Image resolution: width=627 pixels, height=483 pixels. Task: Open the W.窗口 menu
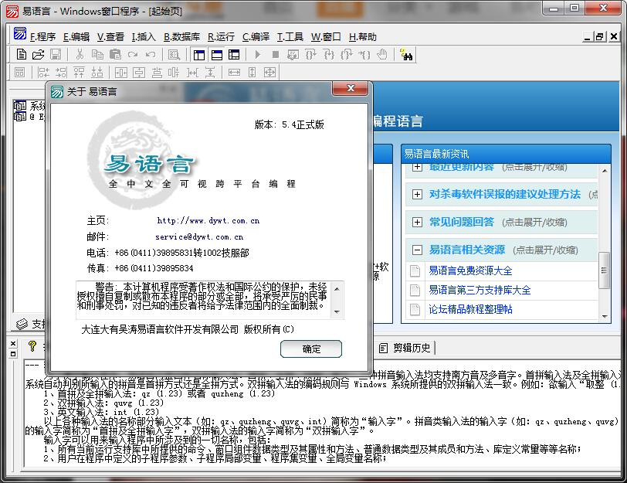click(x=326, y=37)
